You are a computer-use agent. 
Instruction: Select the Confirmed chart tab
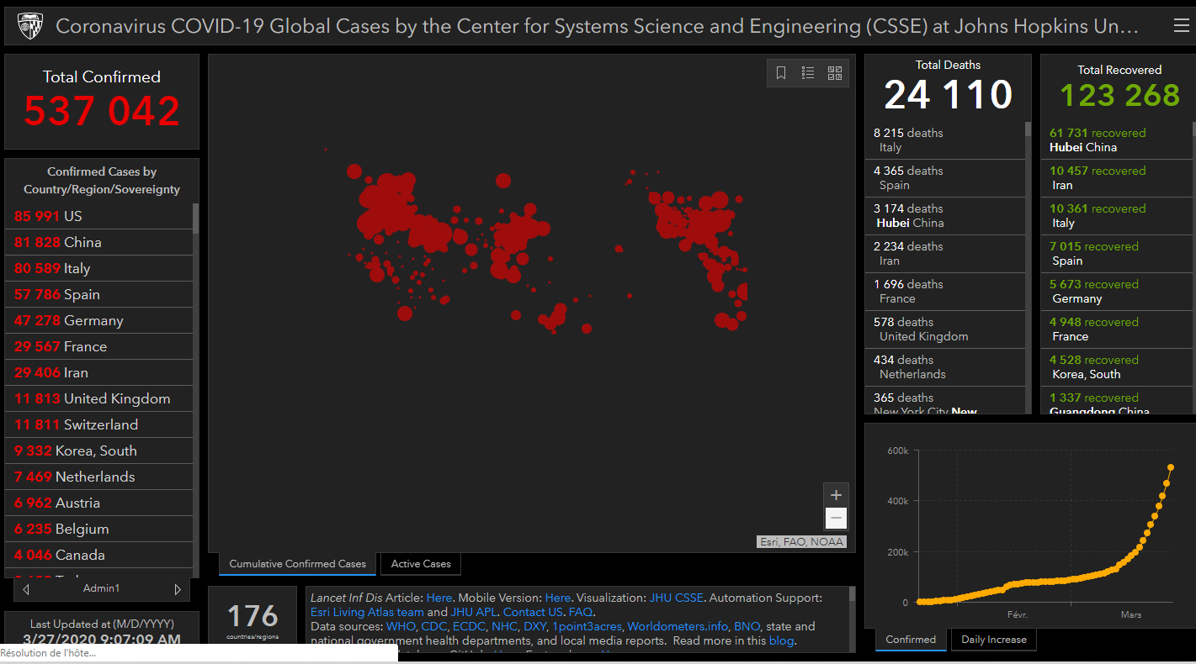911,640
